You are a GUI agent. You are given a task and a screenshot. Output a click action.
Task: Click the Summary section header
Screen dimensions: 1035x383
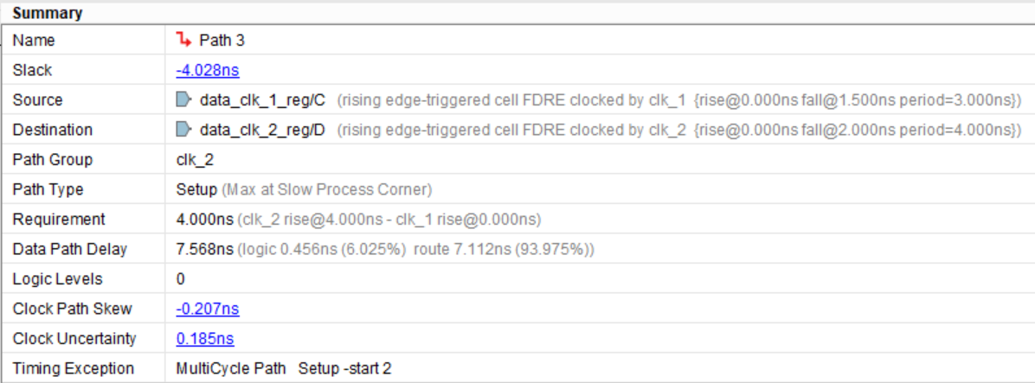[48, 13]
